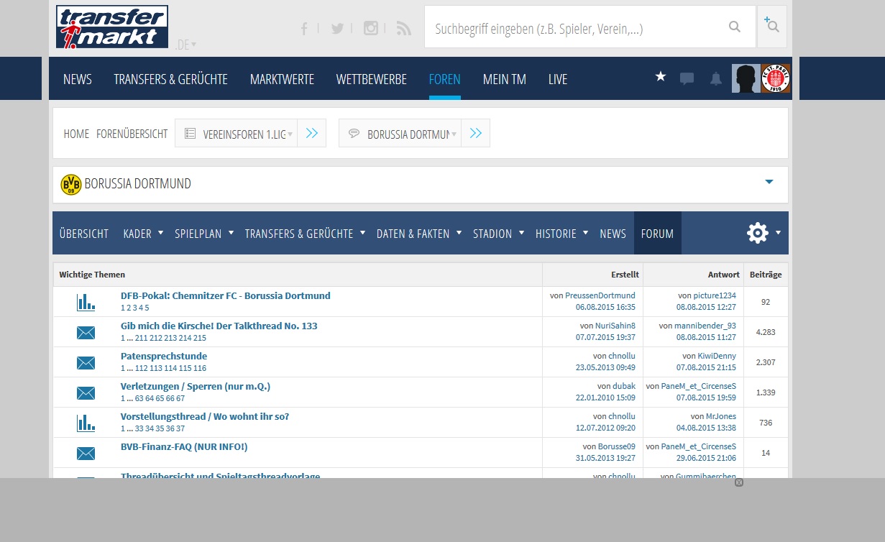
Task: Open the Transfermarkt Facebook page icon
Action: (x=304, y=28)
